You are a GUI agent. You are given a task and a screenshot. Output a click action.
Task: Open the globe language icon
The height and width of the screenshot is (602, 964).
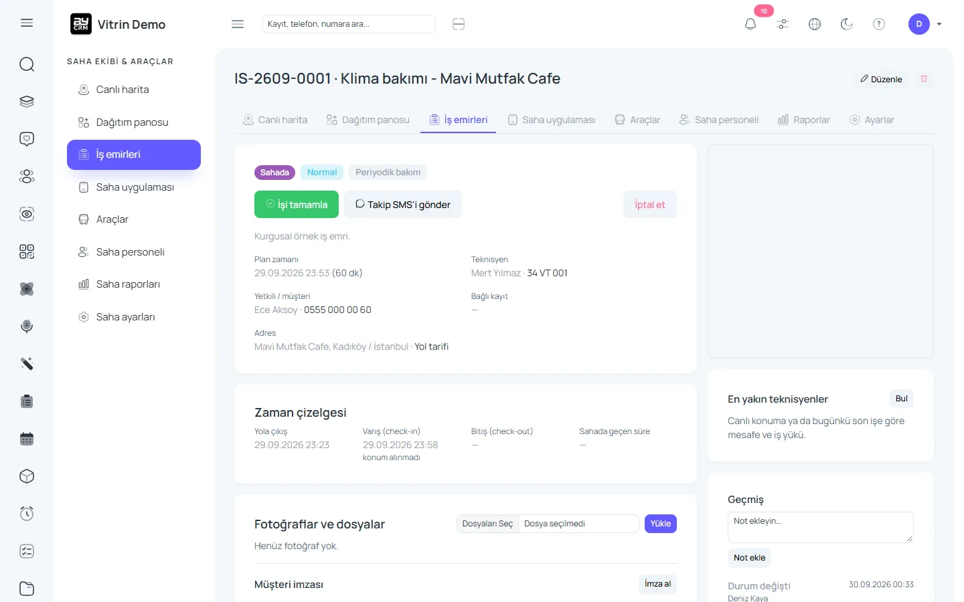(x=815, y=24)
